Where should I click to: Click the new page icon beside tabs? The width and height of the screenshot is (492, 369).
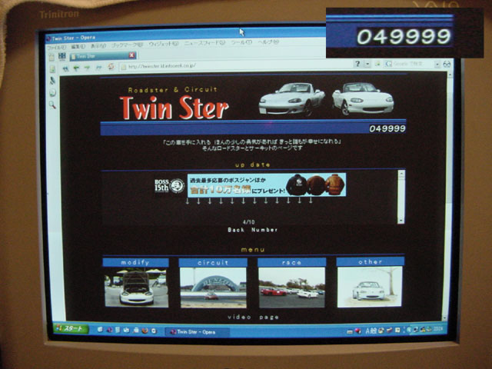52,57
